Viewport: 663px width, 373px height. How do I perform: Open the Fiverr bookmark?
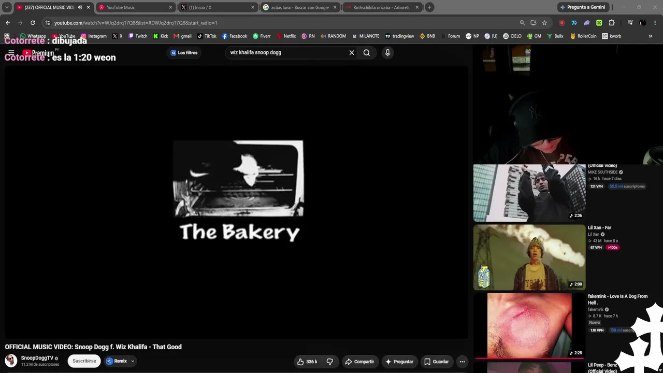(x=262, y=36)
